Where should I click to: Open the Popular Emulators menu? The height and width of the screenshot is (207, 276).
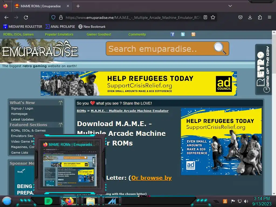click(x=59, y=34)
